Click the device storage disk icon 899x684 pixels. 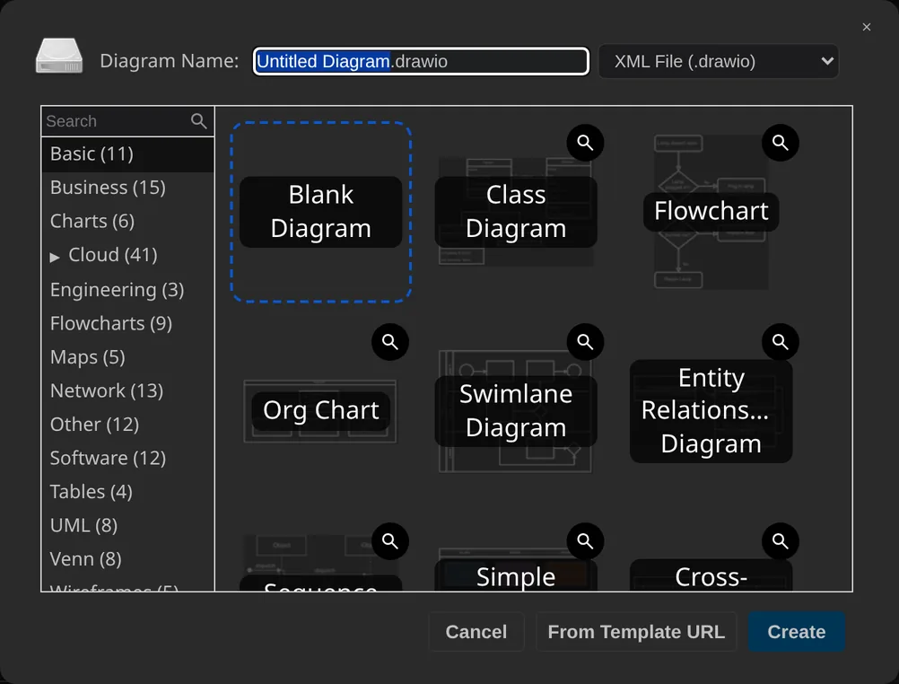pos(59,57)
